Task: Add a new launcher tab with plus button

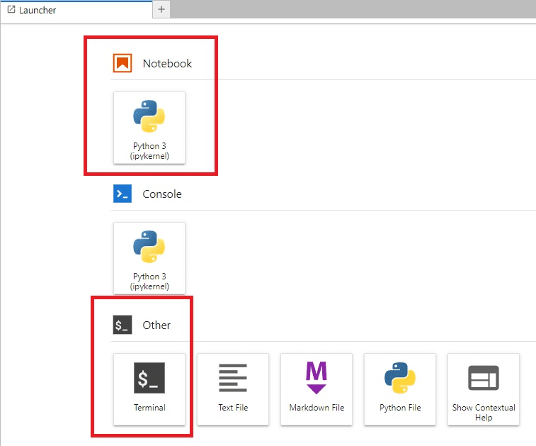Action: [x=161, y=9]
